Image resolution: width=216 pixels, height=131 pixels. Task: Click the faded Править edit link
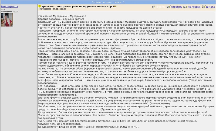tap(160, 7)
